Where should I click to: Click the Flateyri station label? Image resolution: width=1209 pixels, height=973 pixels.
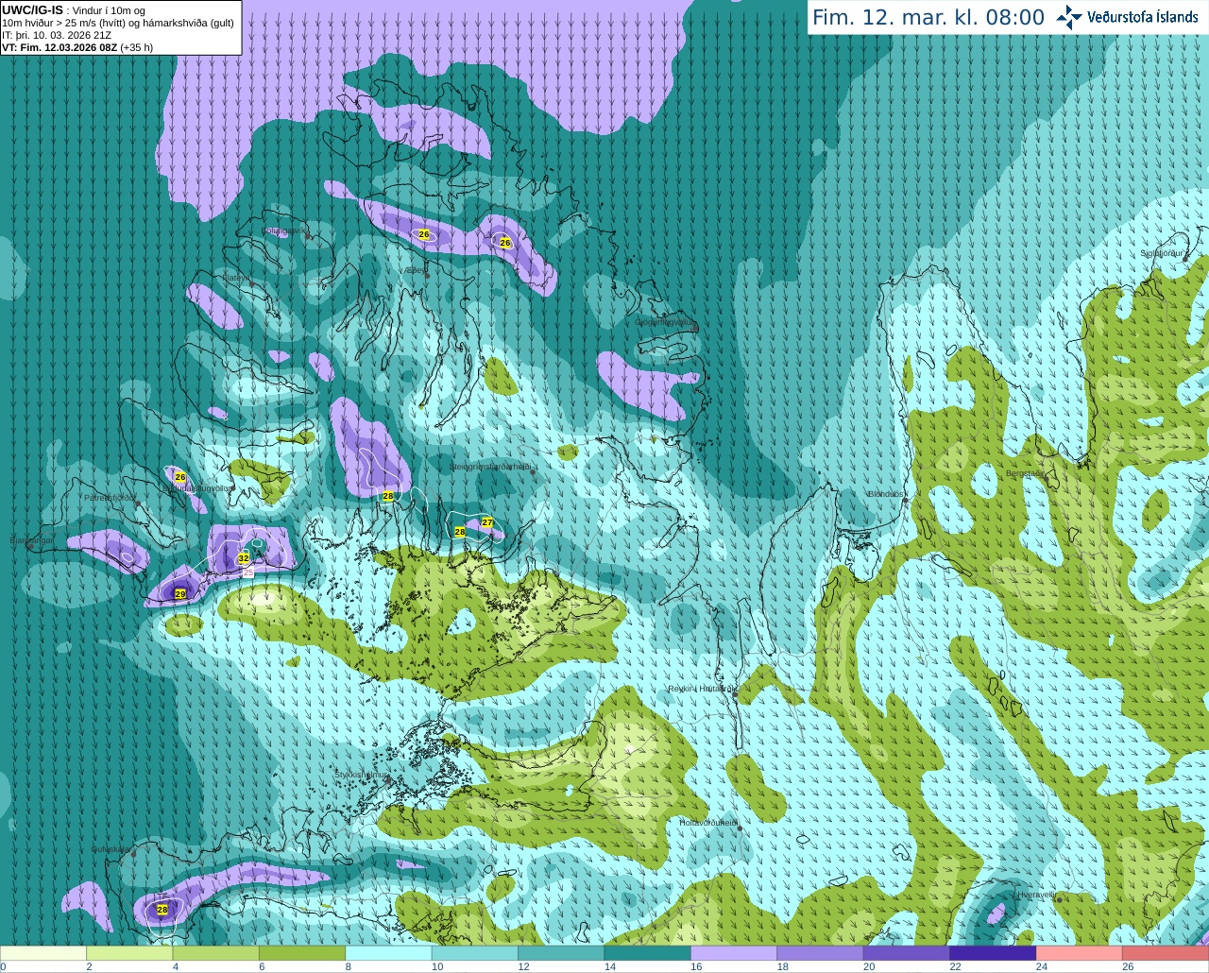tap(236, 278)
